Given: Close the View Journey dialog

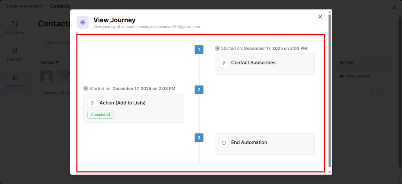Looking at the screenshot, I should 320,17.
